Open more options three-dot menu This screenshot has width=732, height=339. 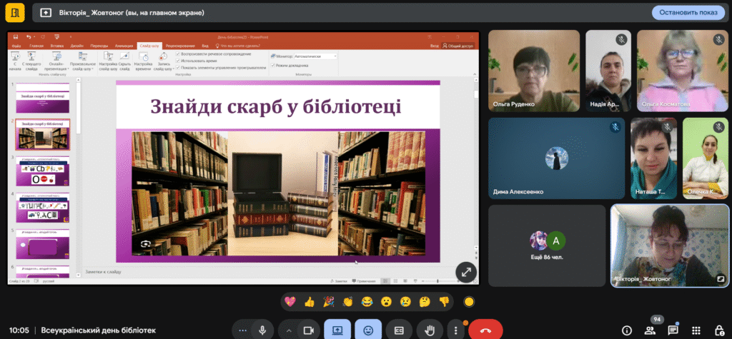pyautogui.click(x=455, y=330)
